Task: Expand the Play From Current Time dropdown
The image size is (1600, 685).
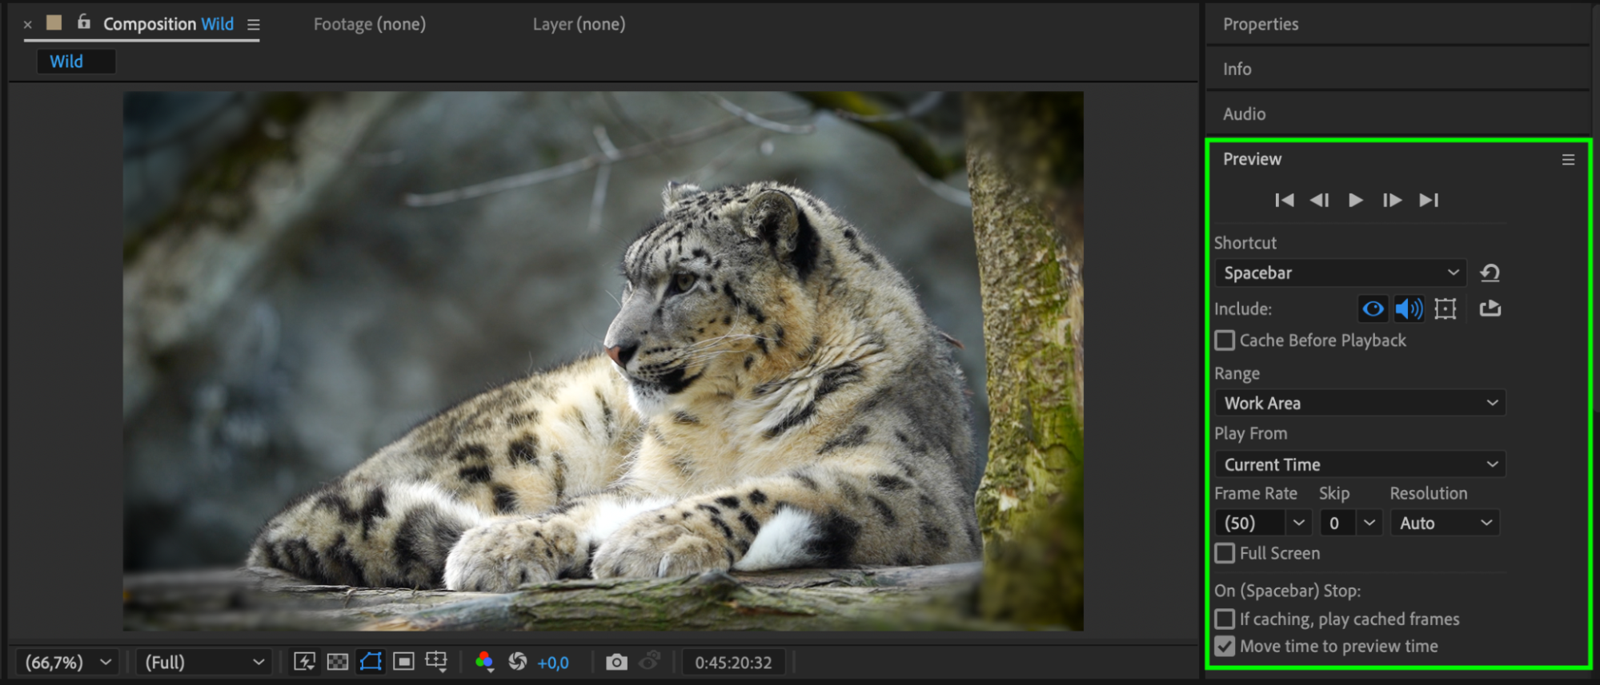Action: click(1359, 464)
